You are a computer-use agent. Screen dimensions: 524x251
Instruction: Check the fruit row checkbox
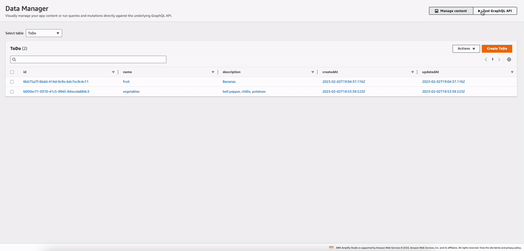tap(12, 82)
